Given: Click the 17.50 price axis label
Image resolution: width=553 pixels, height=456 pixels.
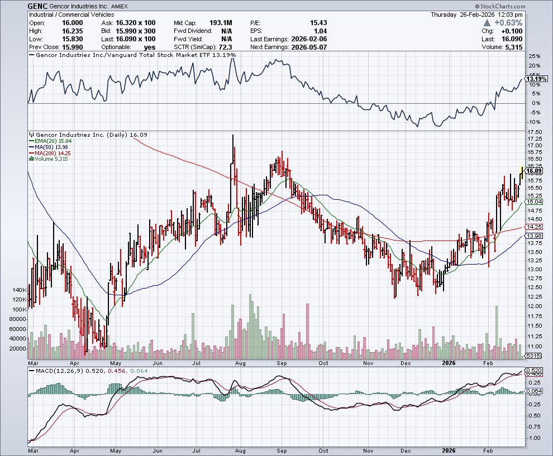Looking at the screenshot, I should tap(535, 132).
